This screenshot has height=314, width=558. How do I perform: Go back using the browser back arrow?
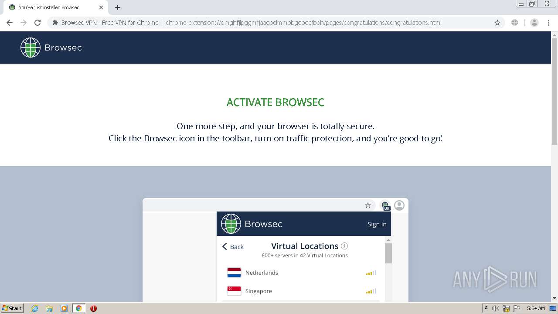coord(10,23)
